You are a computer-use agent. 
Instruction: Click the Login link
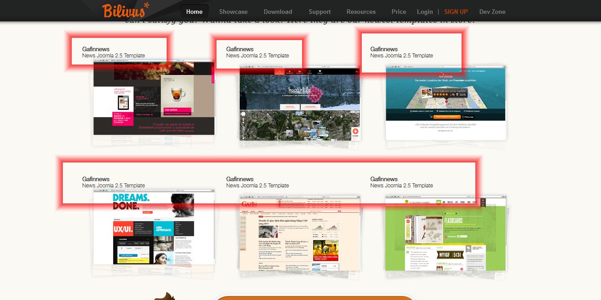(x=425, y=12)
